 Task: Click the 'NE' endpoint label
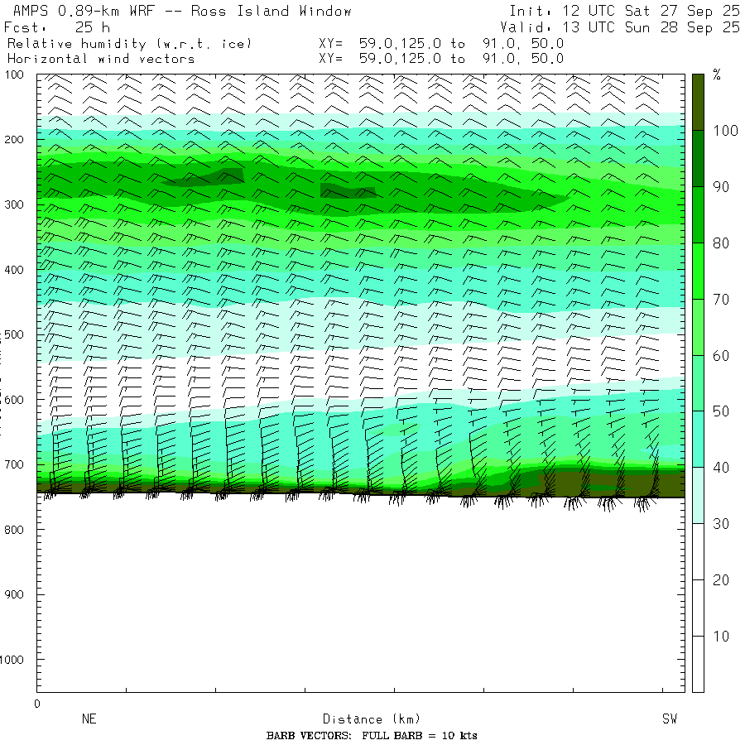point(89,719)
